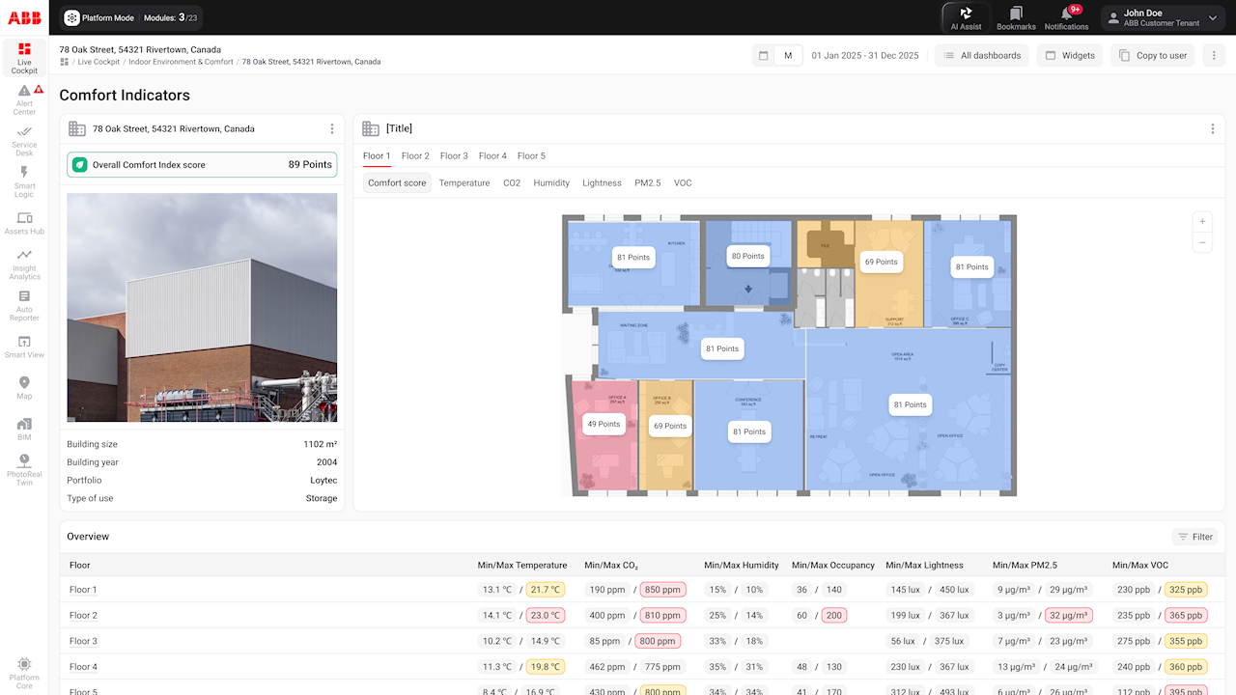The width and height of the screenshot is (1236, 695).
Task: Open Bookmarks in top bar
Action: 1016,17
